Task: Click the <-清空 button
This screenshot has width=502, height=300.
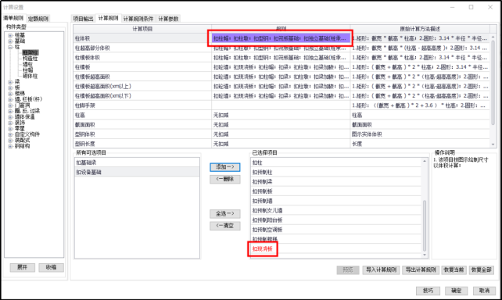Action: pyautogui.click(x=225, y=226)
